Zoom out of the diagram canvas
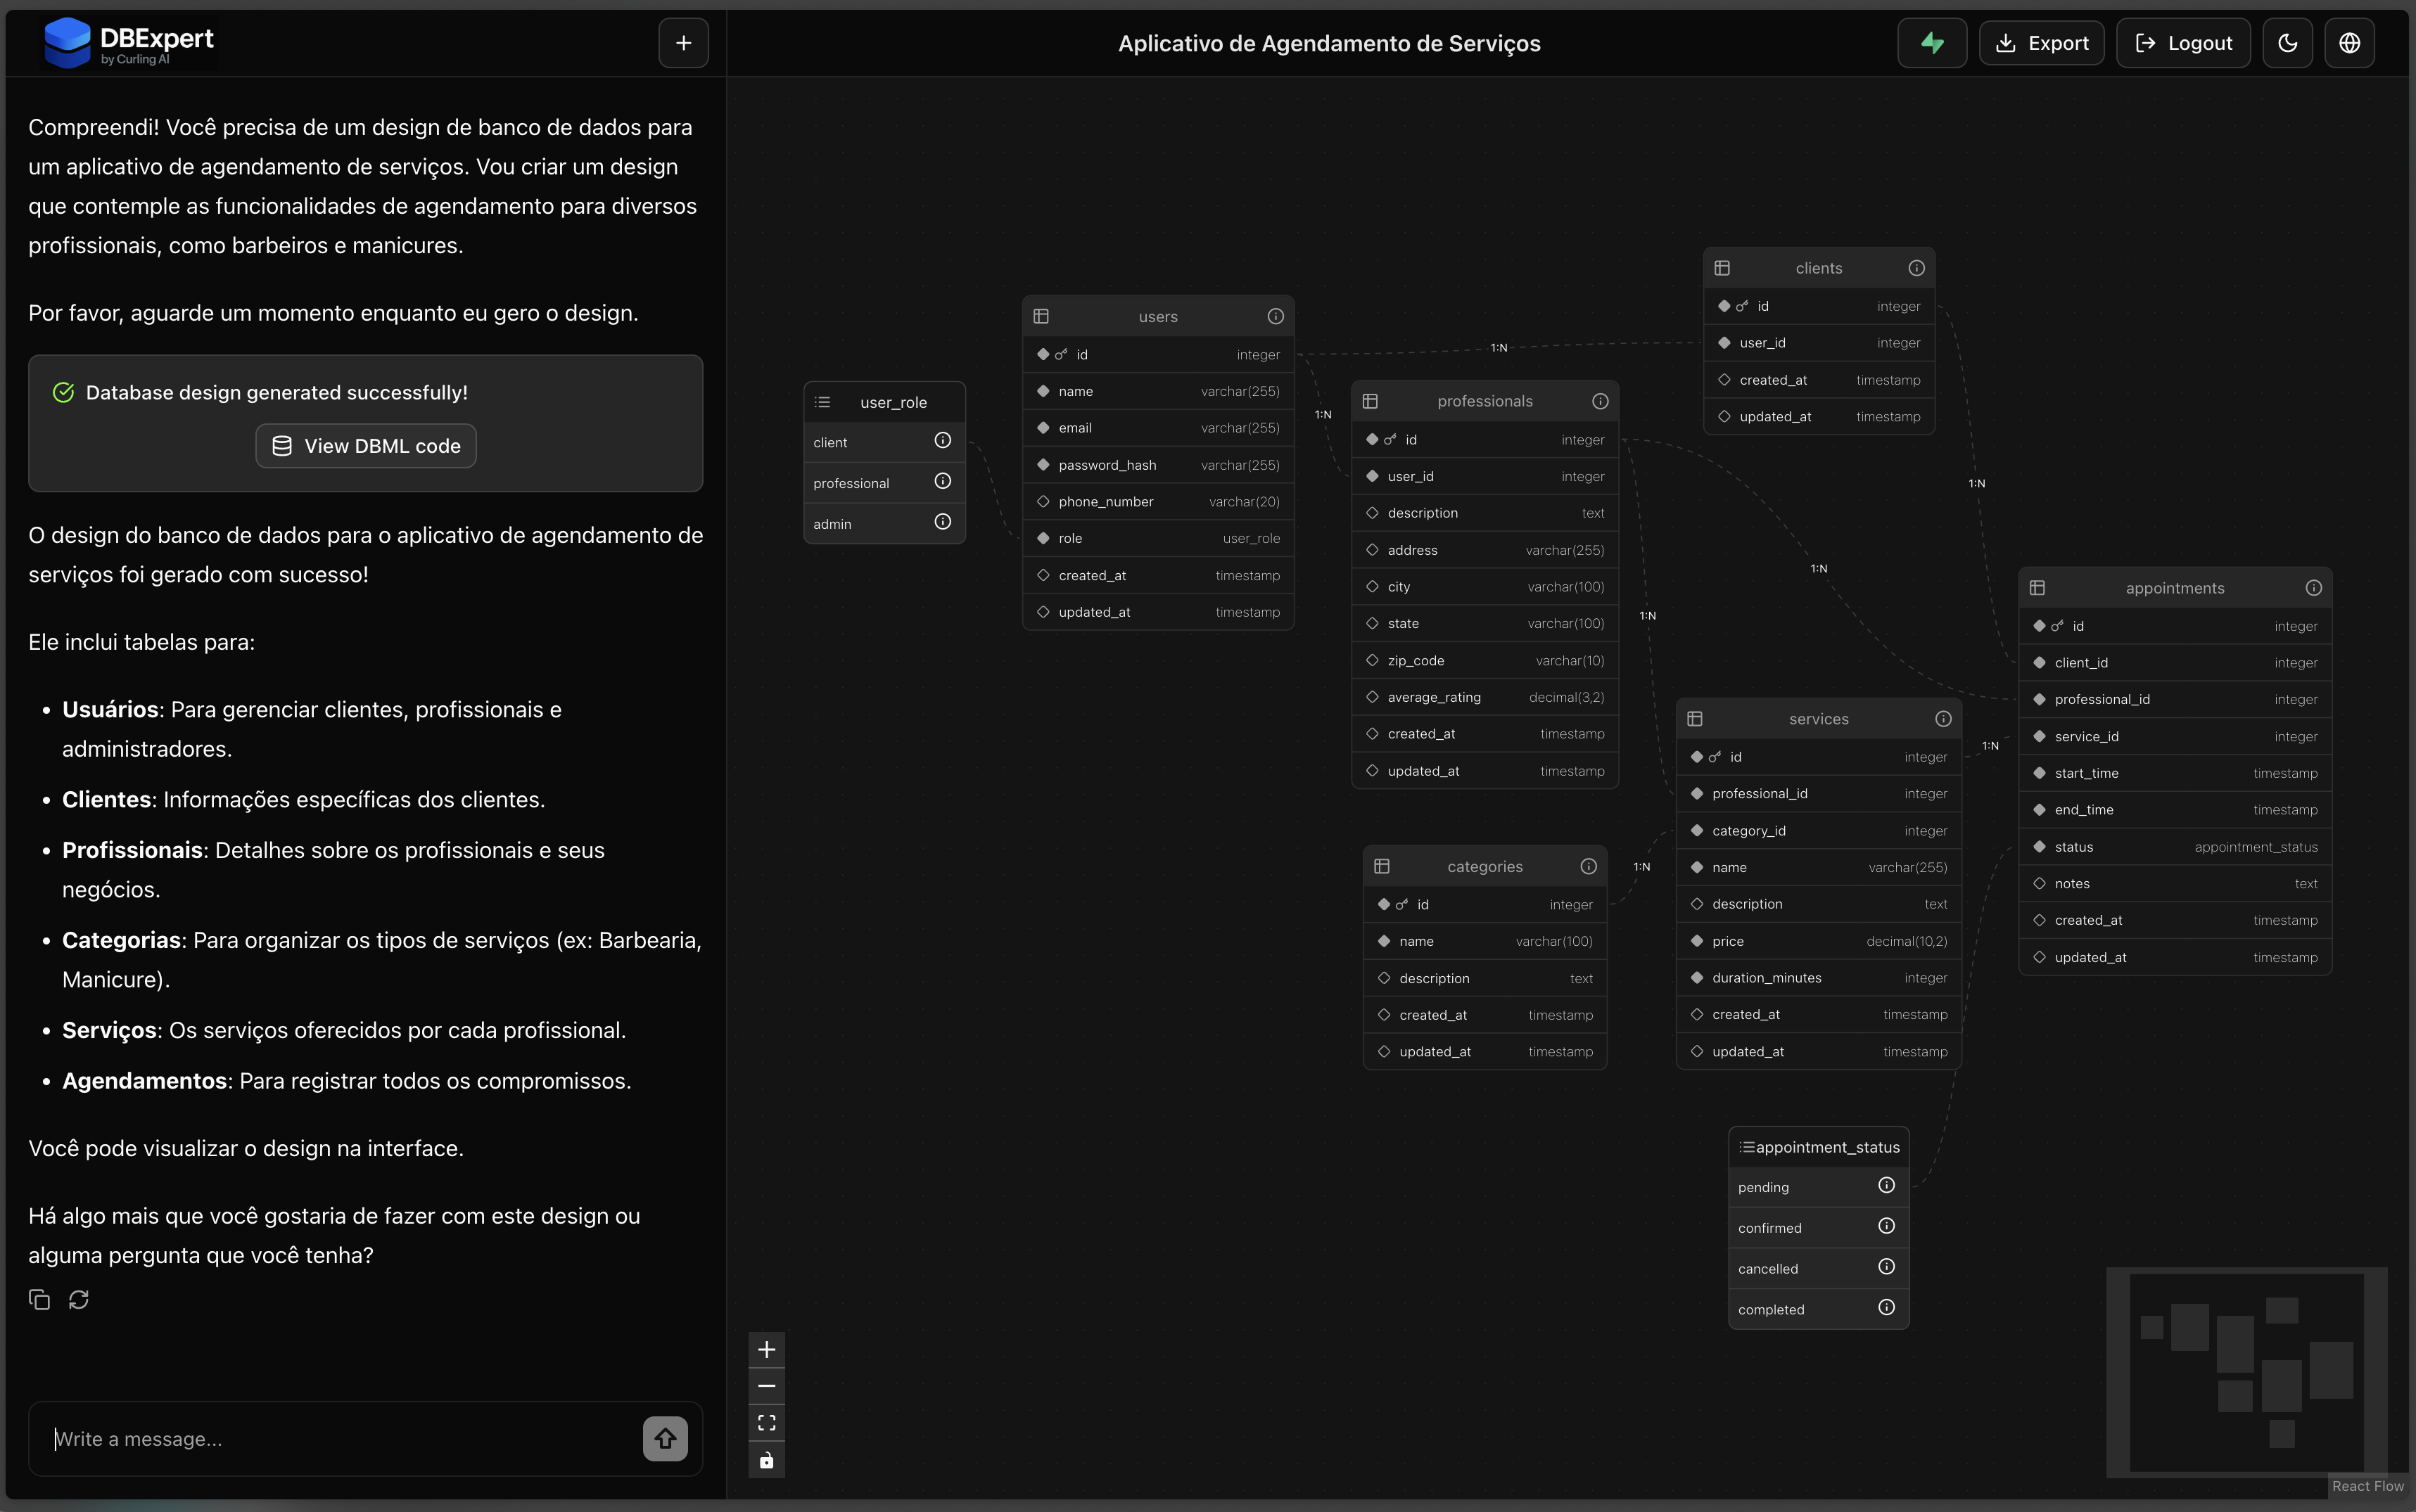Screen dimensions: 2416x1512 click(x=766, y=1386)
